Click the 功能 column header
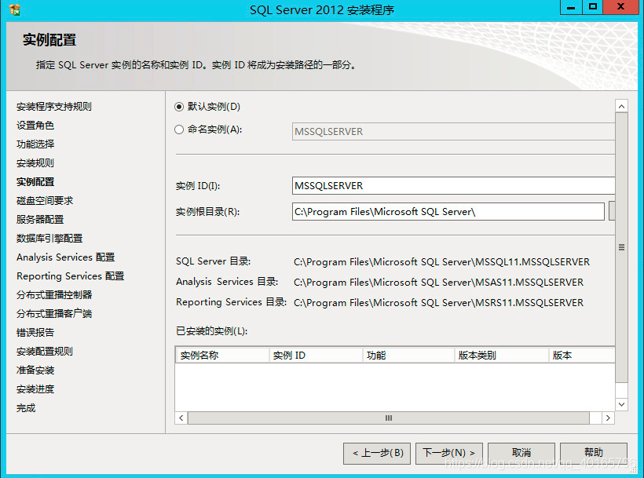 (x=408, y=356)
